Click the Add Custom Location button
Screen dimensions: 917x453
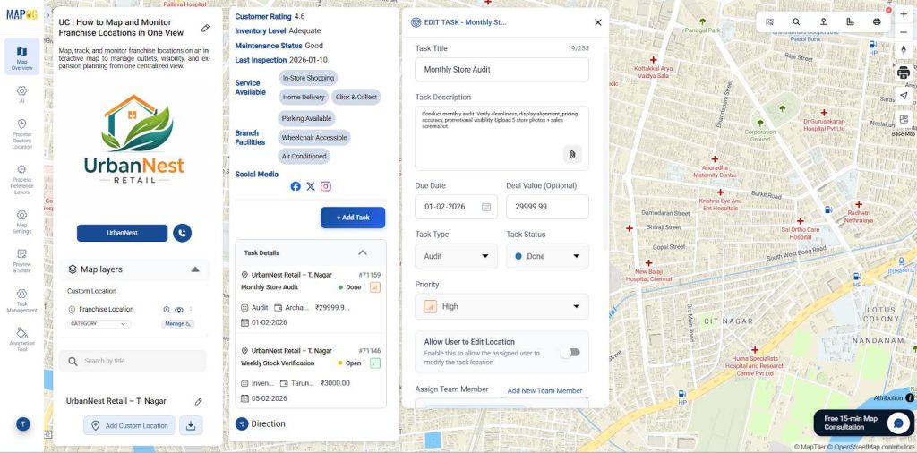pos(129,425)
